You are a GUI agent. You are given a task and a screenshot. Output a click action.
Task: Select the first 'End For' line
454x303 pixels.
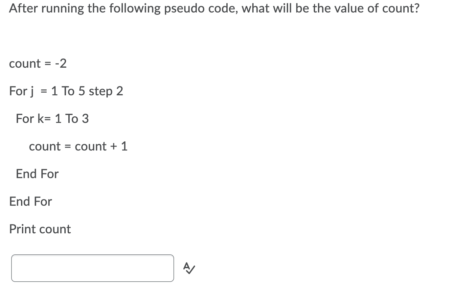pos(37,174)
